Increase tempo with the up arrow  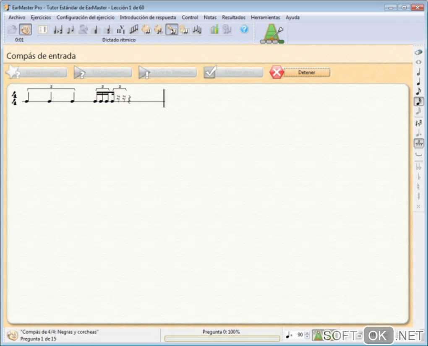tap(307, 333)
